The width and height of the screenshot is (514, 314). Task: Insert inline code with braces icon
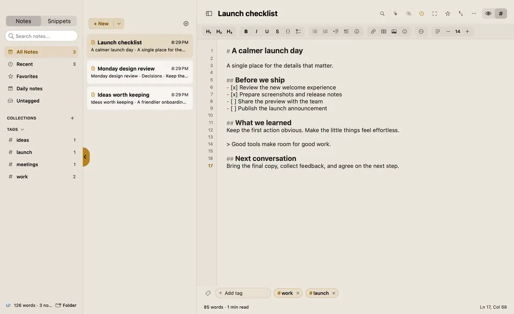pyautogui.click(x=288, y=32)
